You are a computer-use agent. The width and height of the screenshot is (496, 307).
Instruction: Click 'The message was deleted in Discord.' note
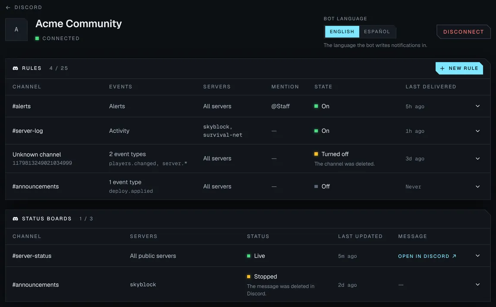click(x=281, y=290)
